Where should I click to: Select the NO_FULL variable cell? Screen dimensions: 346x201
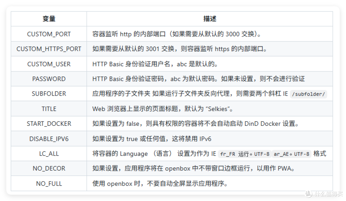pos(49,183)
